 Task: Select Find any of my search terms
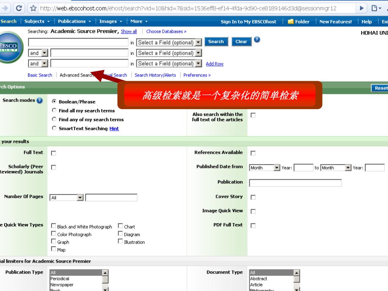tap(54, 119)
